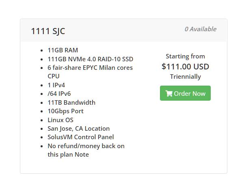The image size is (242, 181).
Task: Click the CPU text line
Action: [x=54, y=76]
